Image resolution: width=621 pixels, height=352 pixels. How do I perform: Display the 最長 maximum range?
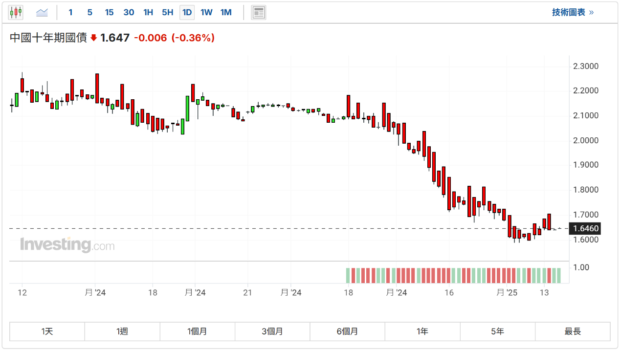(573, 331)
